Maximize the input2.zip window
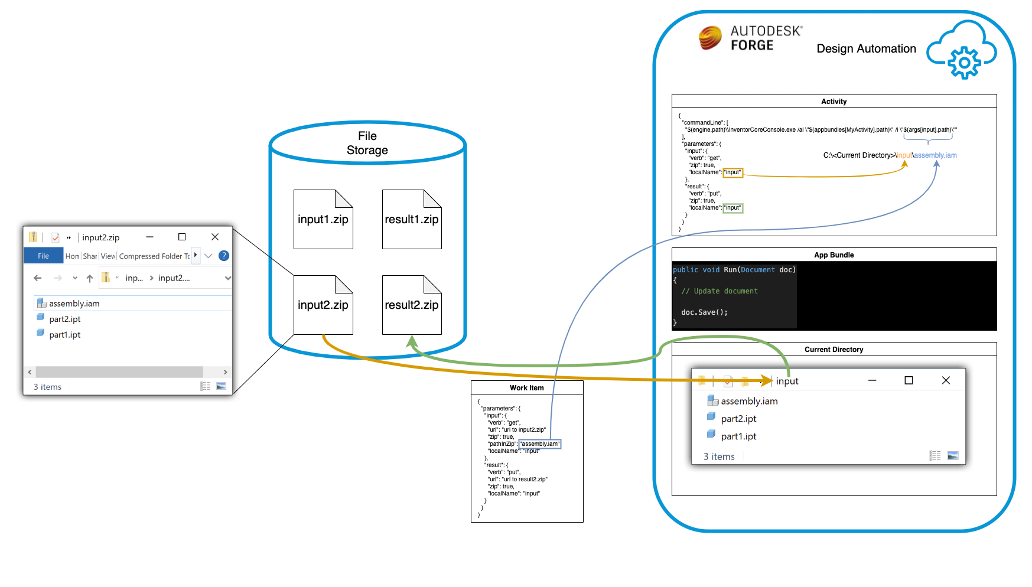The width and height of the screenshot is (1032, 587). (x=182, y=237)
